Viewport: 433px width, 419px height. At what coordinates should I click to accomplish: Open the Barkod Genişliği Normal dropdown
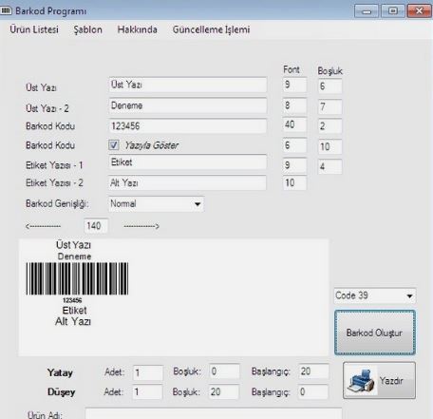tap(156, 203)
